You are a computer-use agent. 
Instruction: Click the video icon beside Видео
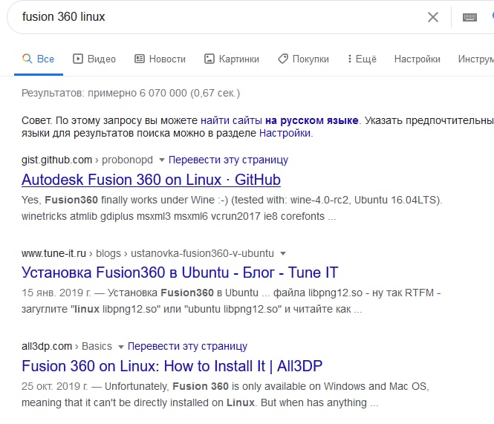[78, 59]
